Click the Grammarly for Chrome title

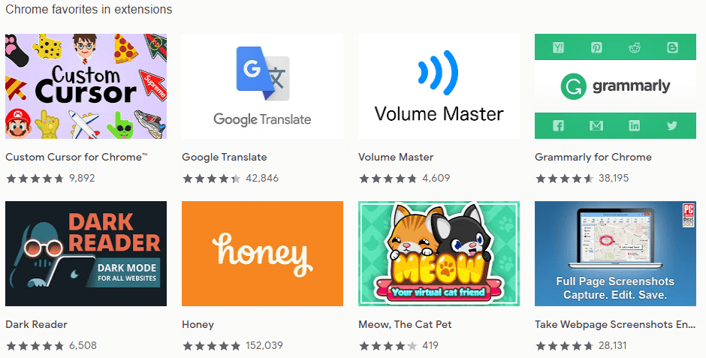coord(593,157)
